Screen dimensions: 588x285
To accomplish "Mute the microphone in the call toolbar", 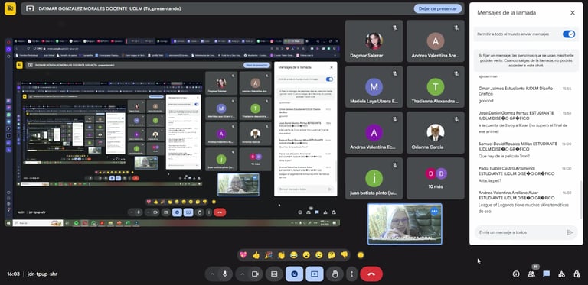I will pos(225,274).
